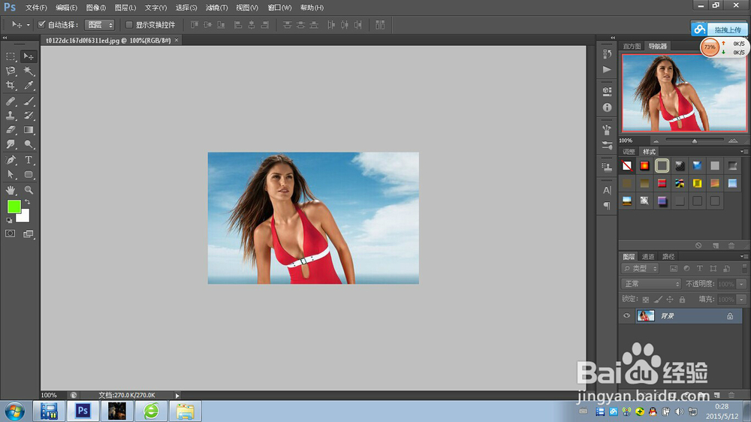This screenshot has height=422, width=751.
Task: Select the Crop tool
Action: point(11,86)
